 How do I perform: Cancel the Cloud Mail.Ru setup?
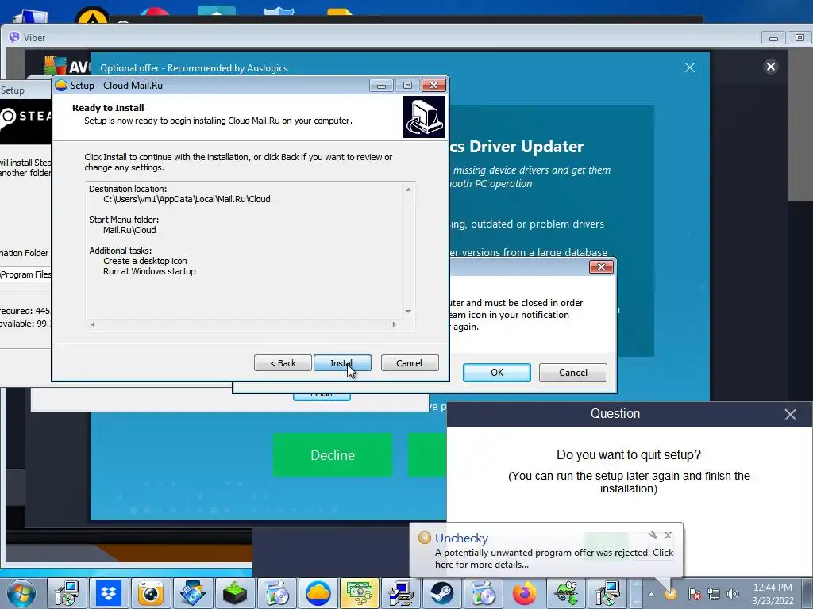[410, 363]
